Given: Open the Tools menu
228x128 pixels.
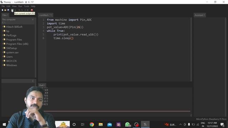Looking at the screenshot, I should coord(26,6).
